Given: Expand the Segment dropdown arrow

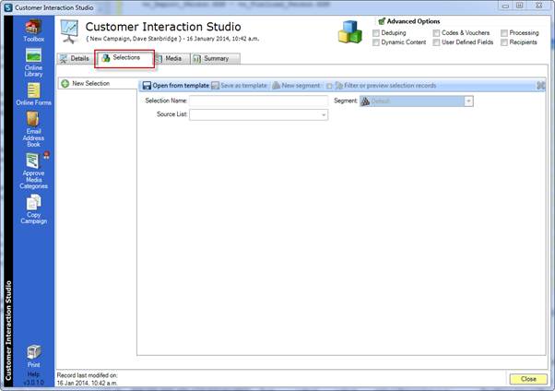Looking at the screenshot, I should (x=468, y=101).
